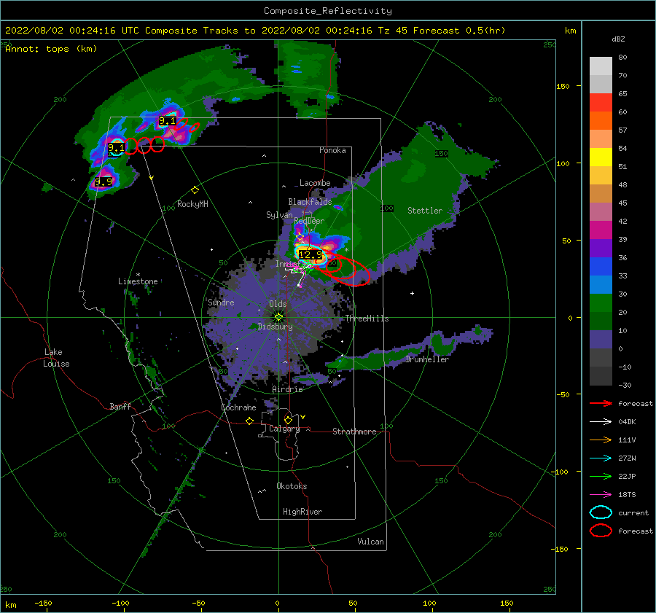Viewport: 656px width, 613px height.
Task: Click the white 04DK track arrow
Action: [x=601, y=422]
